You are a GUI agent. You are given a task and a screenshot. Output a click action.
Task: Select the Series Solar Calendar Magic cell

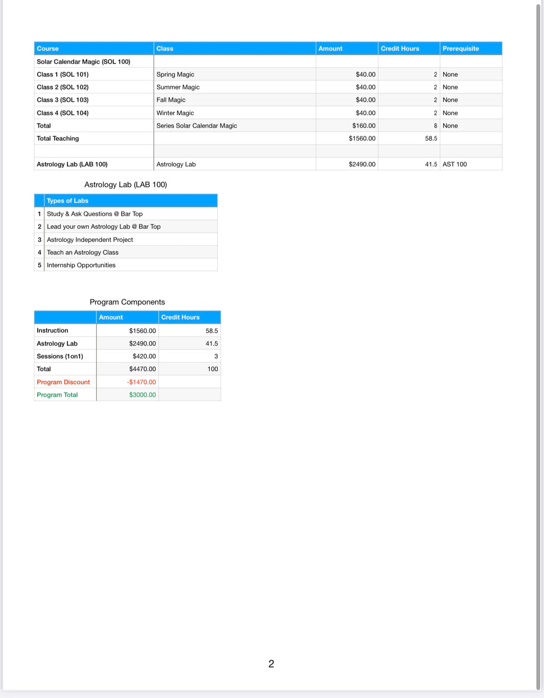[x=197, y=125]
